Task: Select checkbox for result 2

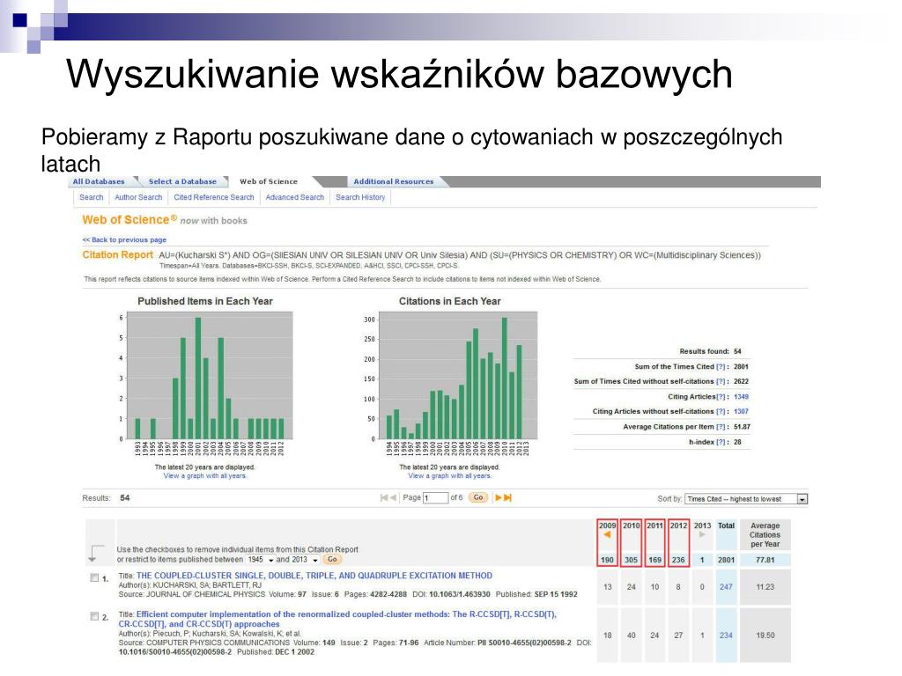Action: pyautogui.click(x=94, y=616)
